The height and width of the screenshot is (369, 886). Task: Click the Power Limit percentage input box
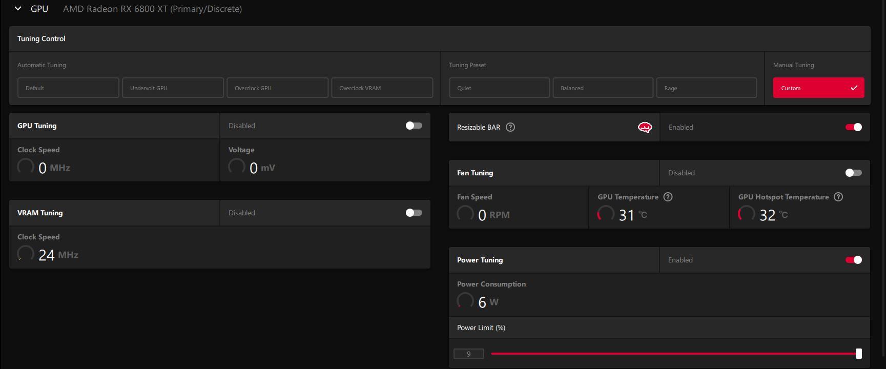click(x=468, y=354)
